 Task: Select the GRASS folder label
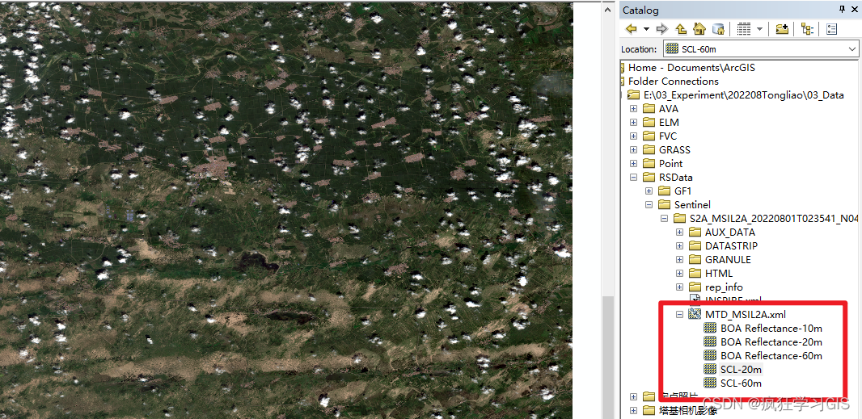point(674,150)
